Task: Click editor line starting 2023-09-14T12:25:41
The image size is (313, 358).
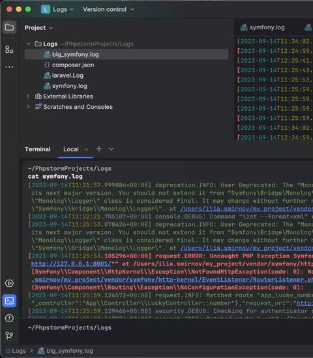Action: 275,61
